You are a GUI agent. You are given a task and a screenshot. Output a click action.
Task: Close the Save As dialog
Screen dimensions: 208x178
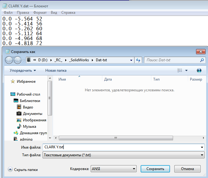[201, 51]
